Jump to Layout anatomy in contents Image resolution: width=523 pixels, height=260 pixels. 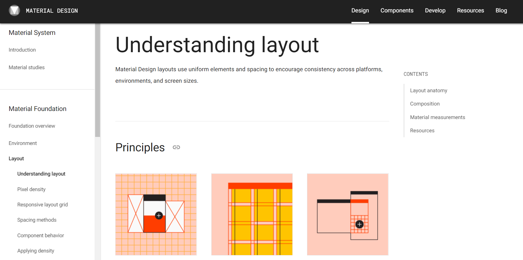point(428,91)
